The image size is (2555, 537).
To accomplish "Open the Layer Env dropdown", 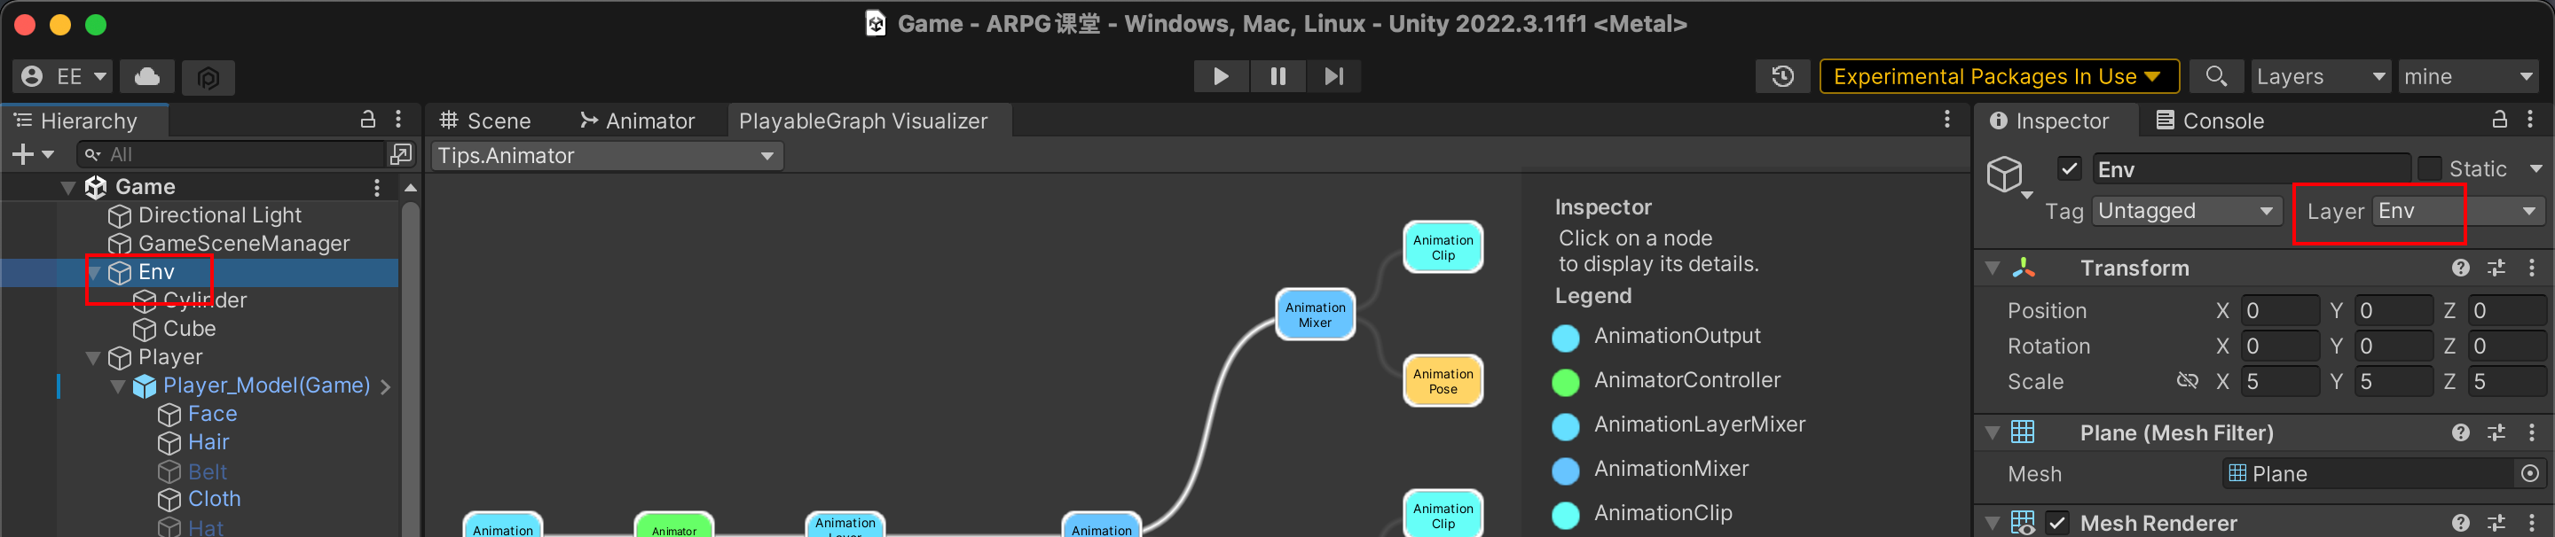I will 2456,211.
